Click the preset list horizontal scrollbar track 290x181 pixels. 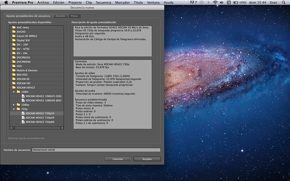37,128
